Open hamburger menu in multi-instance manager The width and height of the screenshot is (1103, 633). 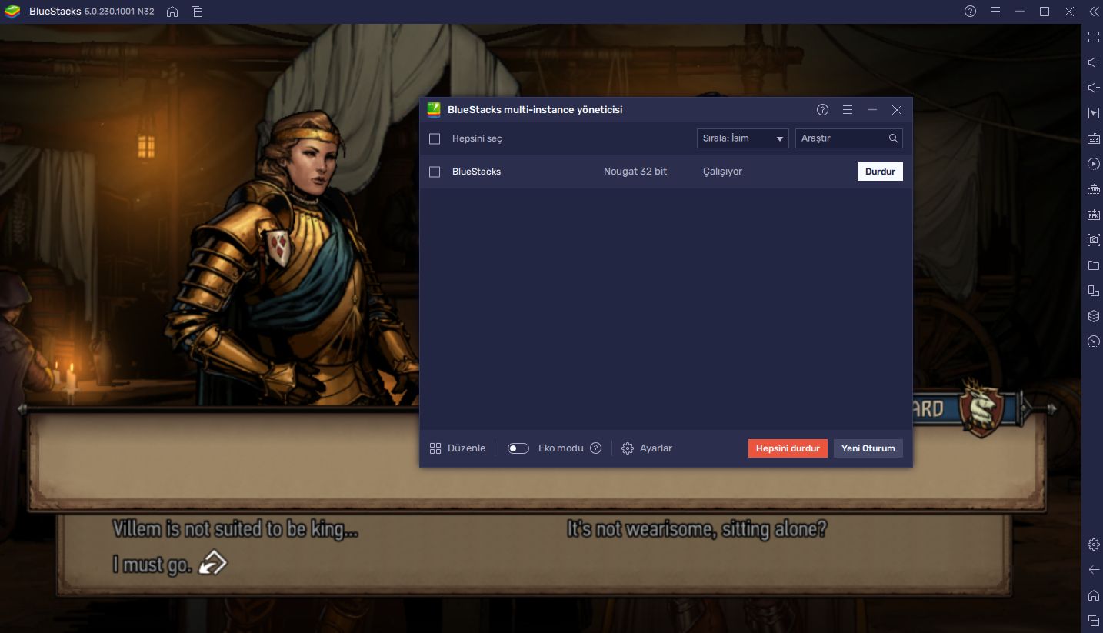847,110
